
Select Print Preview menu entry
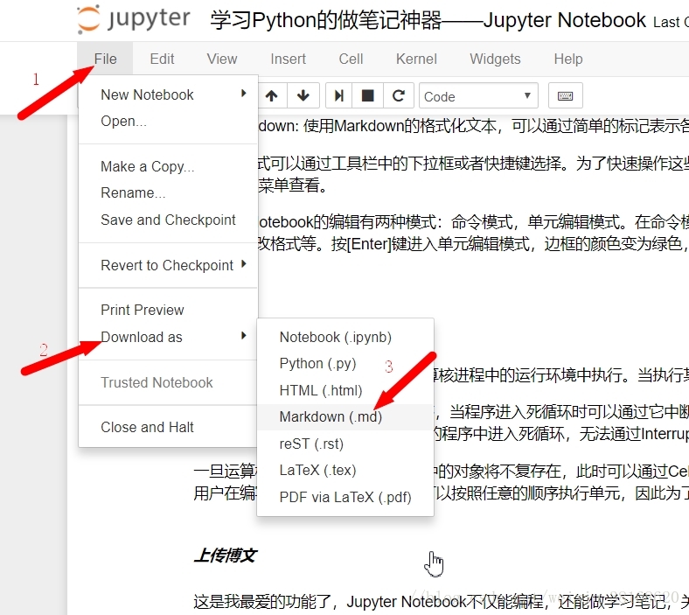(168, 310)
